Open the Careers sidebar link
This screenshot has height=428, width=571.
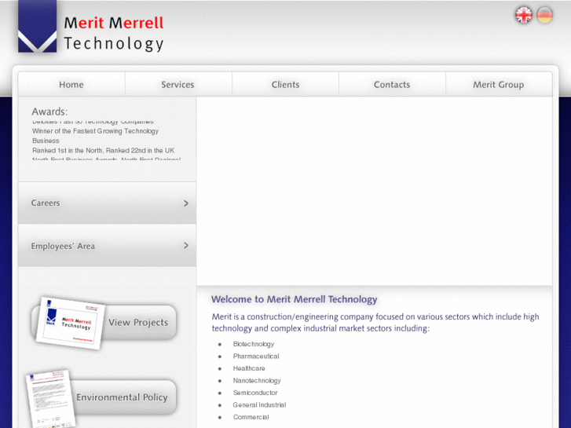[107, 203]
